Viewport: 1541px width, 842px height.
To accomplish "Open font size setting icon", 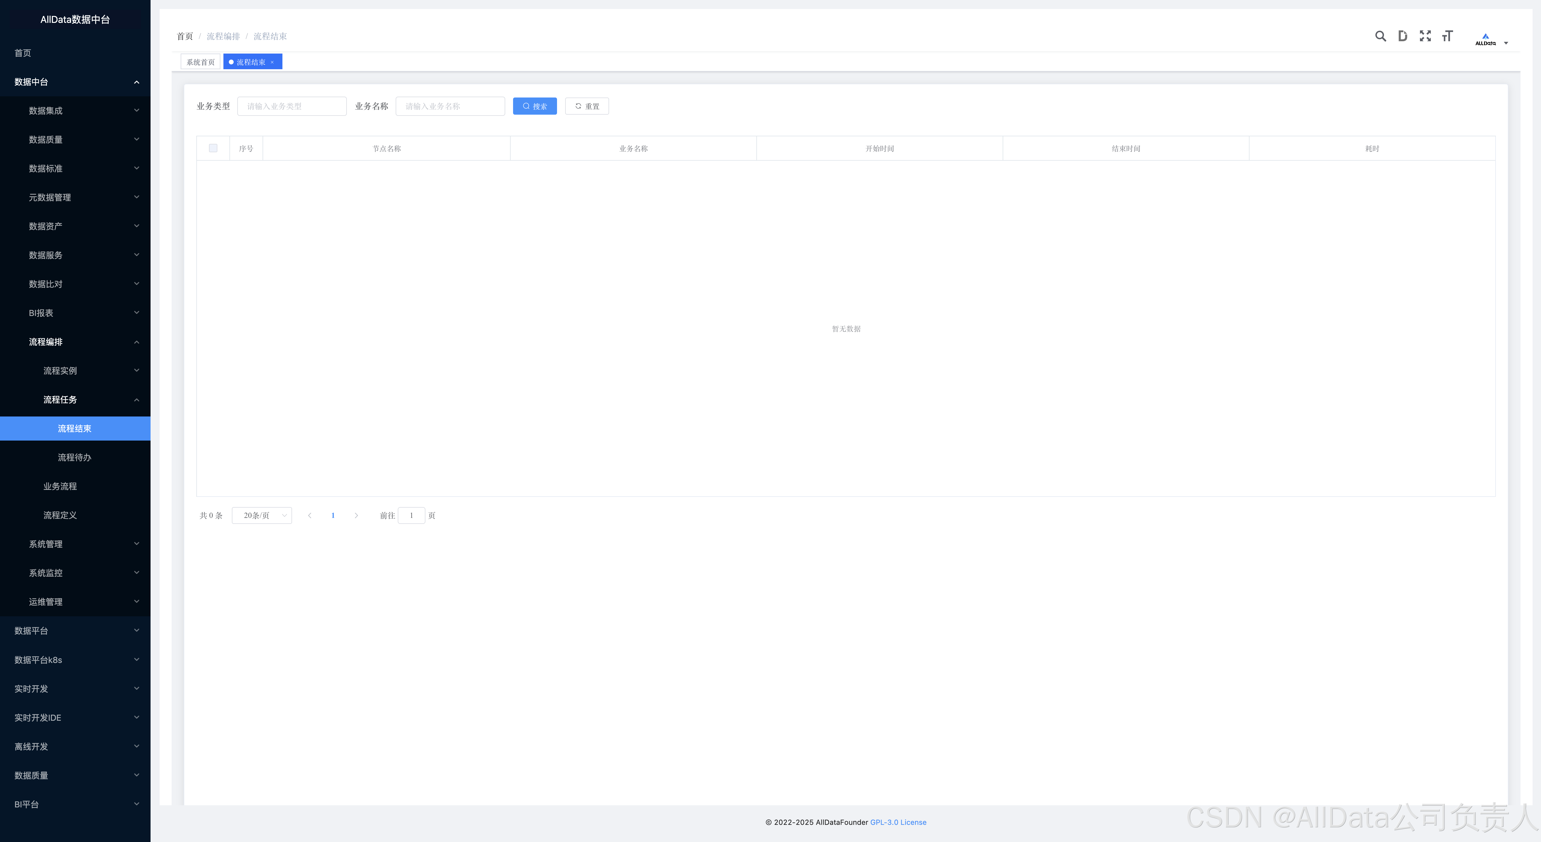I will [x=1447, y=36].
